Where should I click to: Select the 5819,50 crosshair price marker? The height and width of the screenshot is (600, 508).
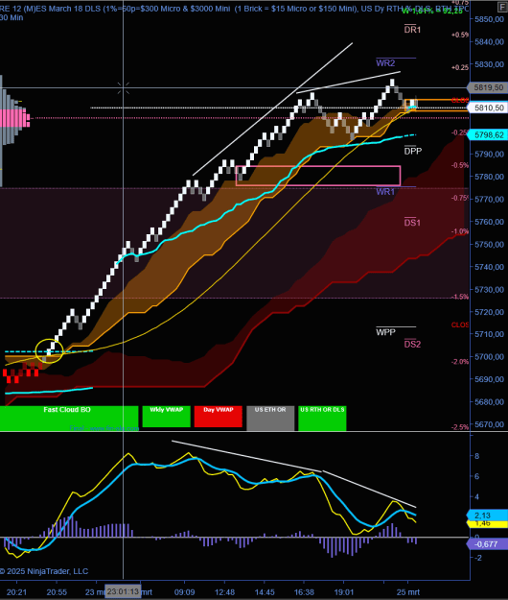pos(488,87)
